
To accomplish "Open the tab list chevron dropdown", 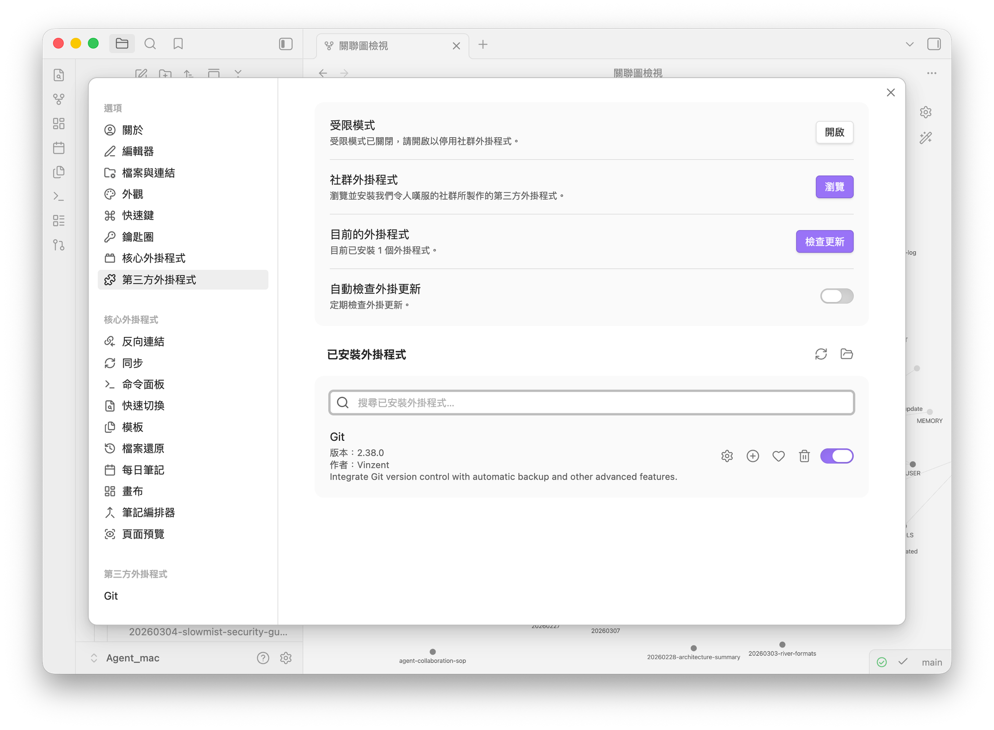I will pyautogui.click(x=910, y=44).
